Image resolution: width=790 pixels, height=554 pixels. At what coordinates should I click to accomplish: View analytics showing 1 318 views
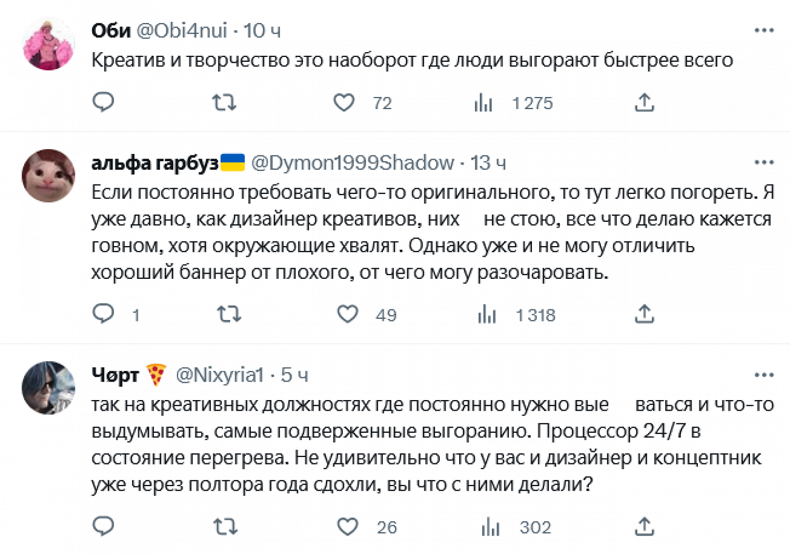[x=487, y=315]
